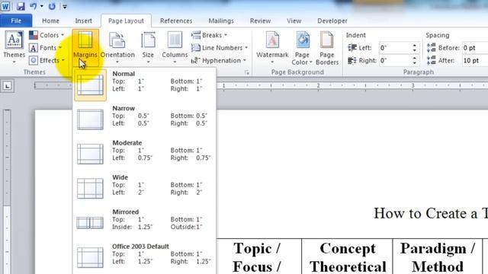Choose the Wide margins preset

144,188
